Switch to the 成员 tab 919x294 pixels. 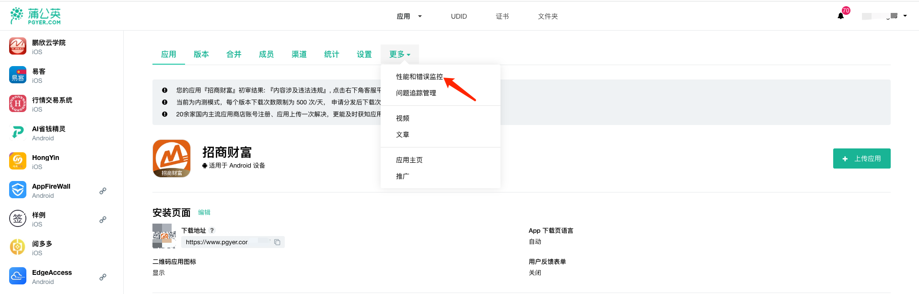pos(267,55)
